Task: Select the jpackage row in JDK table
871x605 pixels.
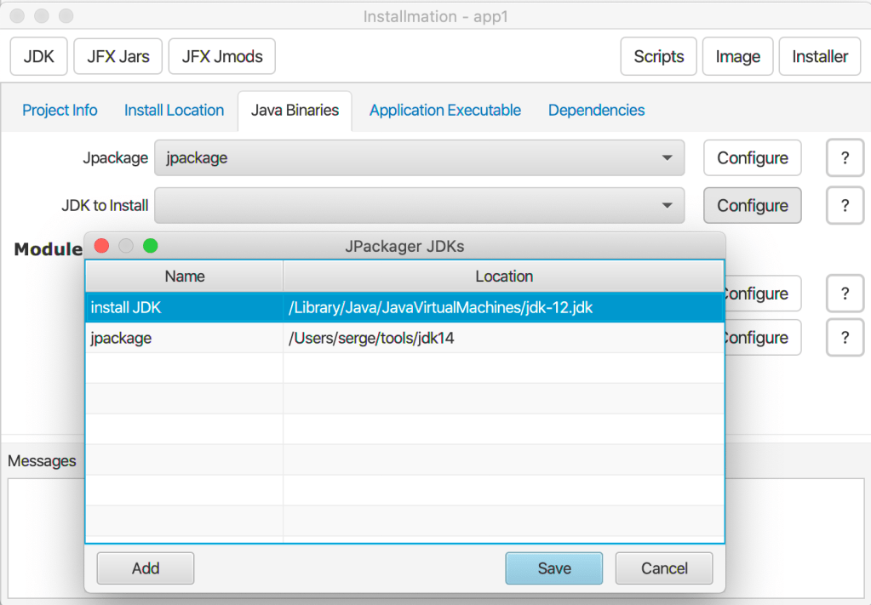Action: point(404,339)
